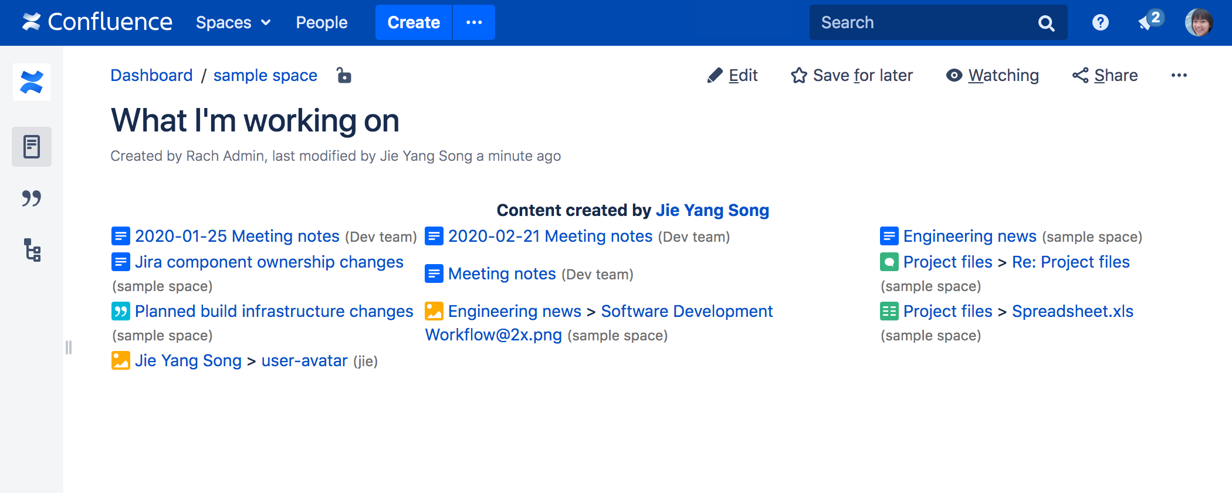Toggle Watching for this page
The image size is (1232, 493).
(993, 75)
